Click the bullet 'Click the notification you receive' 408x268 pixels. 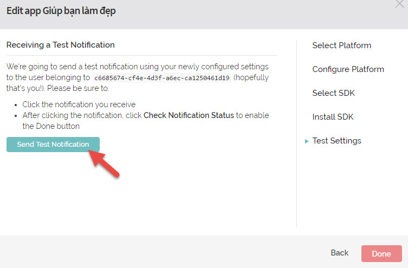point(79,104)
